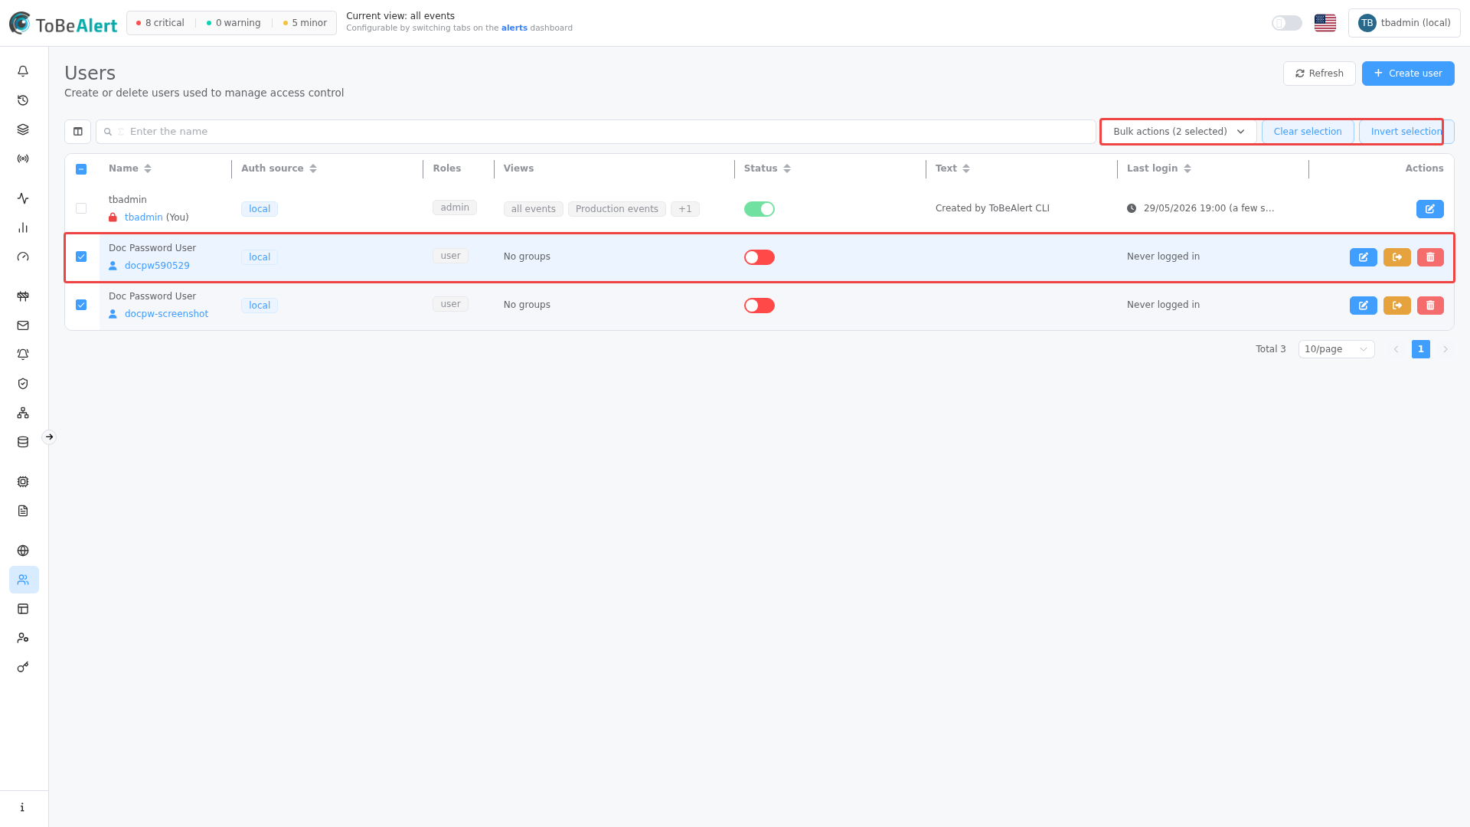Click the Clear selection button
Screen dimensions: 1470x827
point(1307,132)
